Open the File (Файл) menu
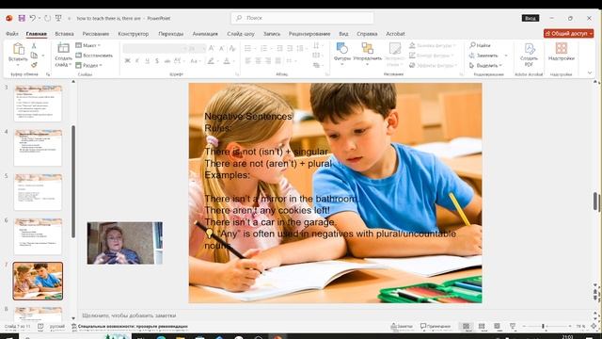The width and height of the screenshot is (602, 339). 12,34
